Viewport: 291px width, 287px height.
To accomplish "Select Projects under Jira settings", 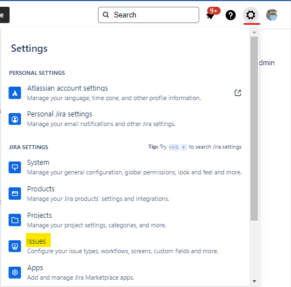I will point(39,216).
